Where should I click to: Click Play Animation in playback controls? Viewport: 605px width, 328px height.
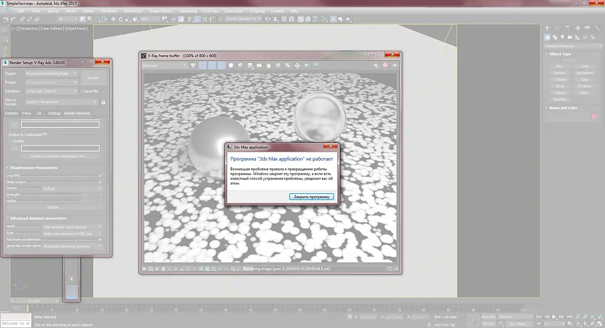(554, 317)
